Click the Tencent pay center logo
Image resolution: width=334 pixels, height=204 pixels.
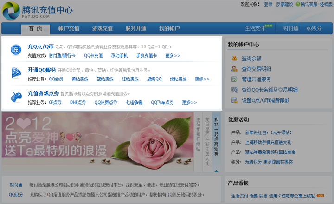[x=37, y=11]
